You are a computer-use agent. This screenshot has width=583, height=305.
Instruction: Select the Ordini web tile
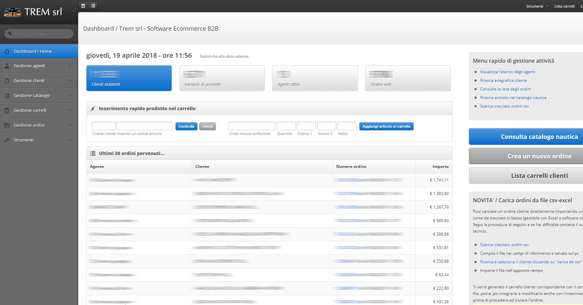pos(408,78)
